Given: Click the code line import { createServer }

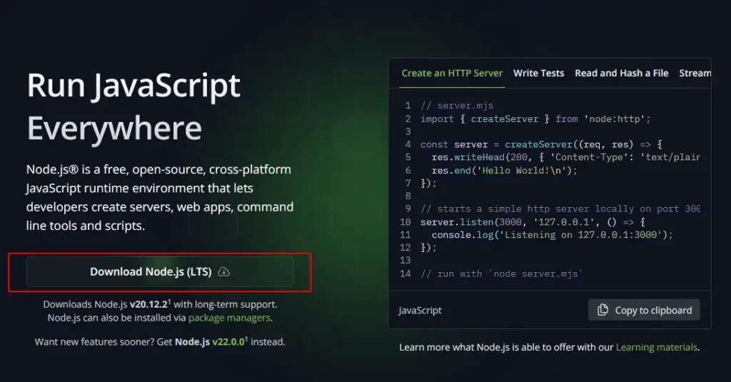Looking at the screenshot, I should 535,119.
